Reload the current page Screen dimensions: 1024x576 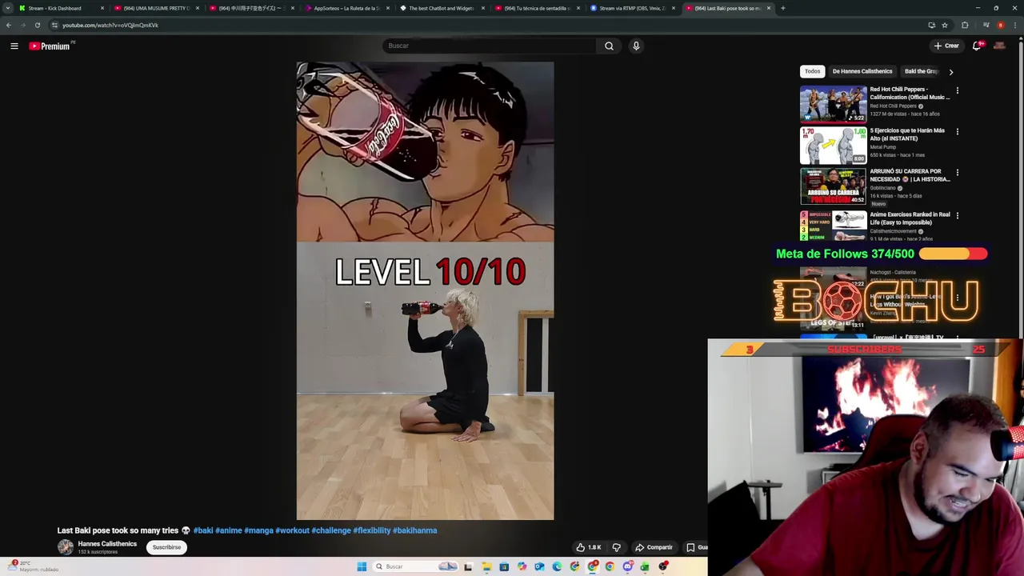coord(37,25)
